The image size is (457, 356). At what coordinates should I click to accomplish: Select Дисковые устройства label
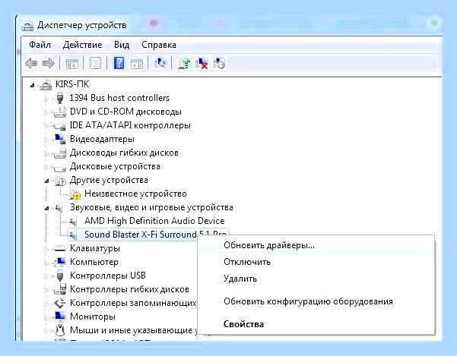115,166
